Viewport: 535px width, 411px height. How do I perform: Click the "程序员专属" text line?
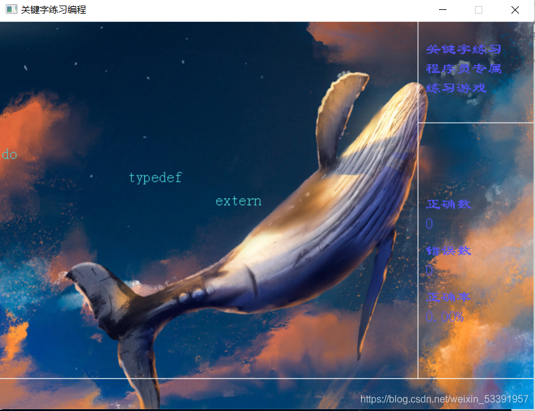click(x=464, y=69)
